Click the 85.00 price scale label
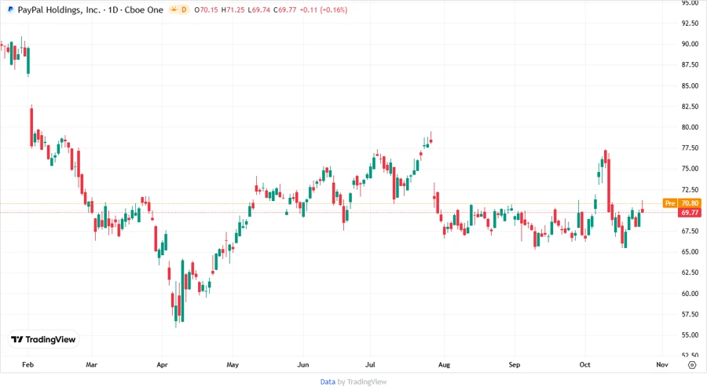The image size is (707, 391). [690, 86]
